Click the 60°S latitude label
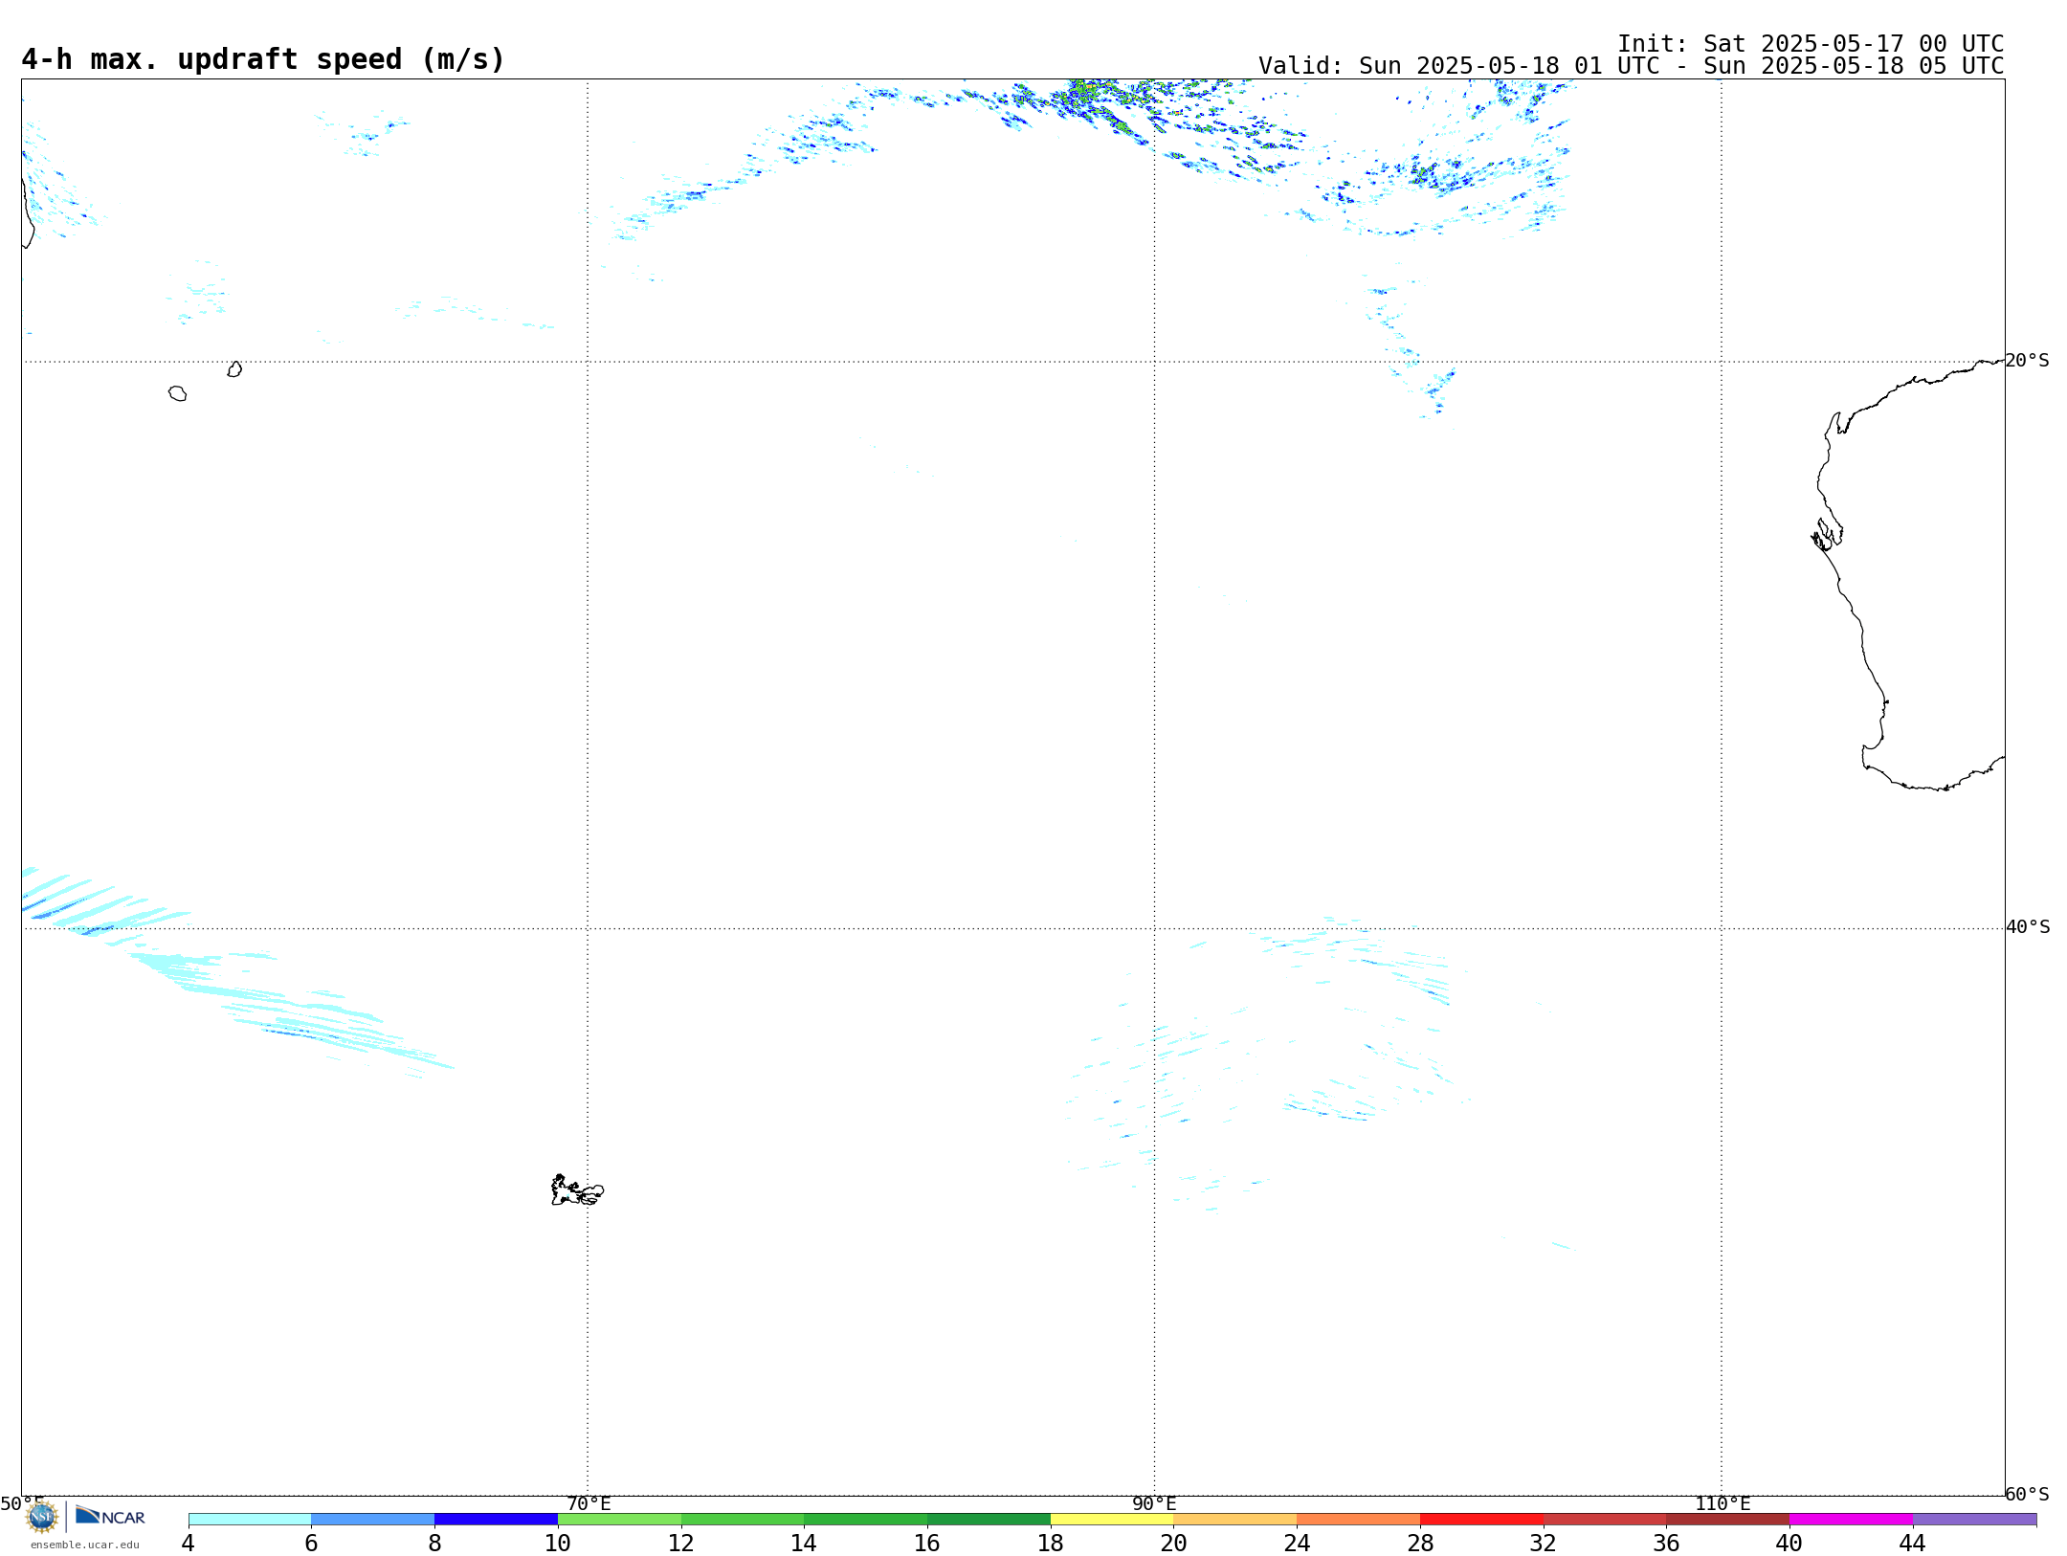This screenshot has width=2067, height=1556. pyautogui.click(x=2028, y=1494)
